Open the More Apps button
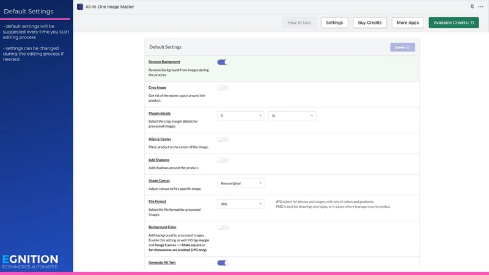Image resolution: width=489 pixels, height=275 pixels. (408, 23)
